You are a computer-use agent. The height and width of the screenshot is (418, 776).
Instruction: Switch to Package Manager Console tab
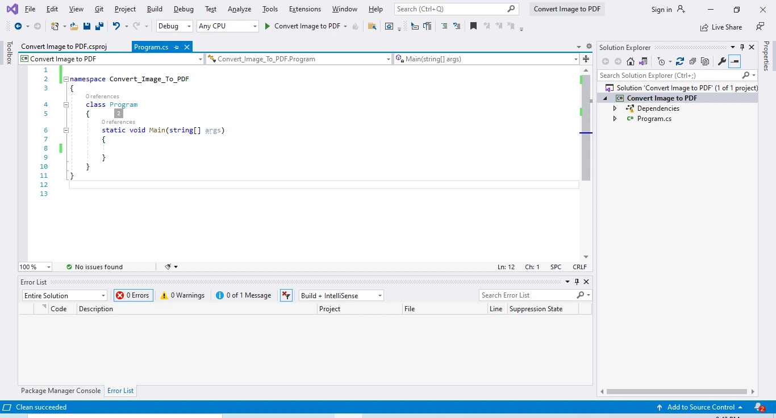pyautogui.click(x=61, y=391)
